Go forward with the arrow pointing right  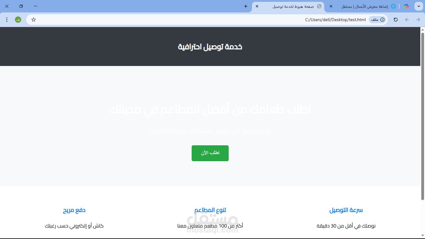(x=418, y=20)
